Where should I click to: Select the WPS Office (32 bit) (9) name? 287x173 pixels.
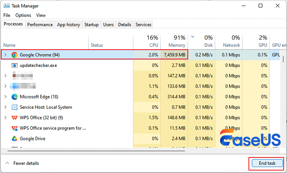point(41,118)
